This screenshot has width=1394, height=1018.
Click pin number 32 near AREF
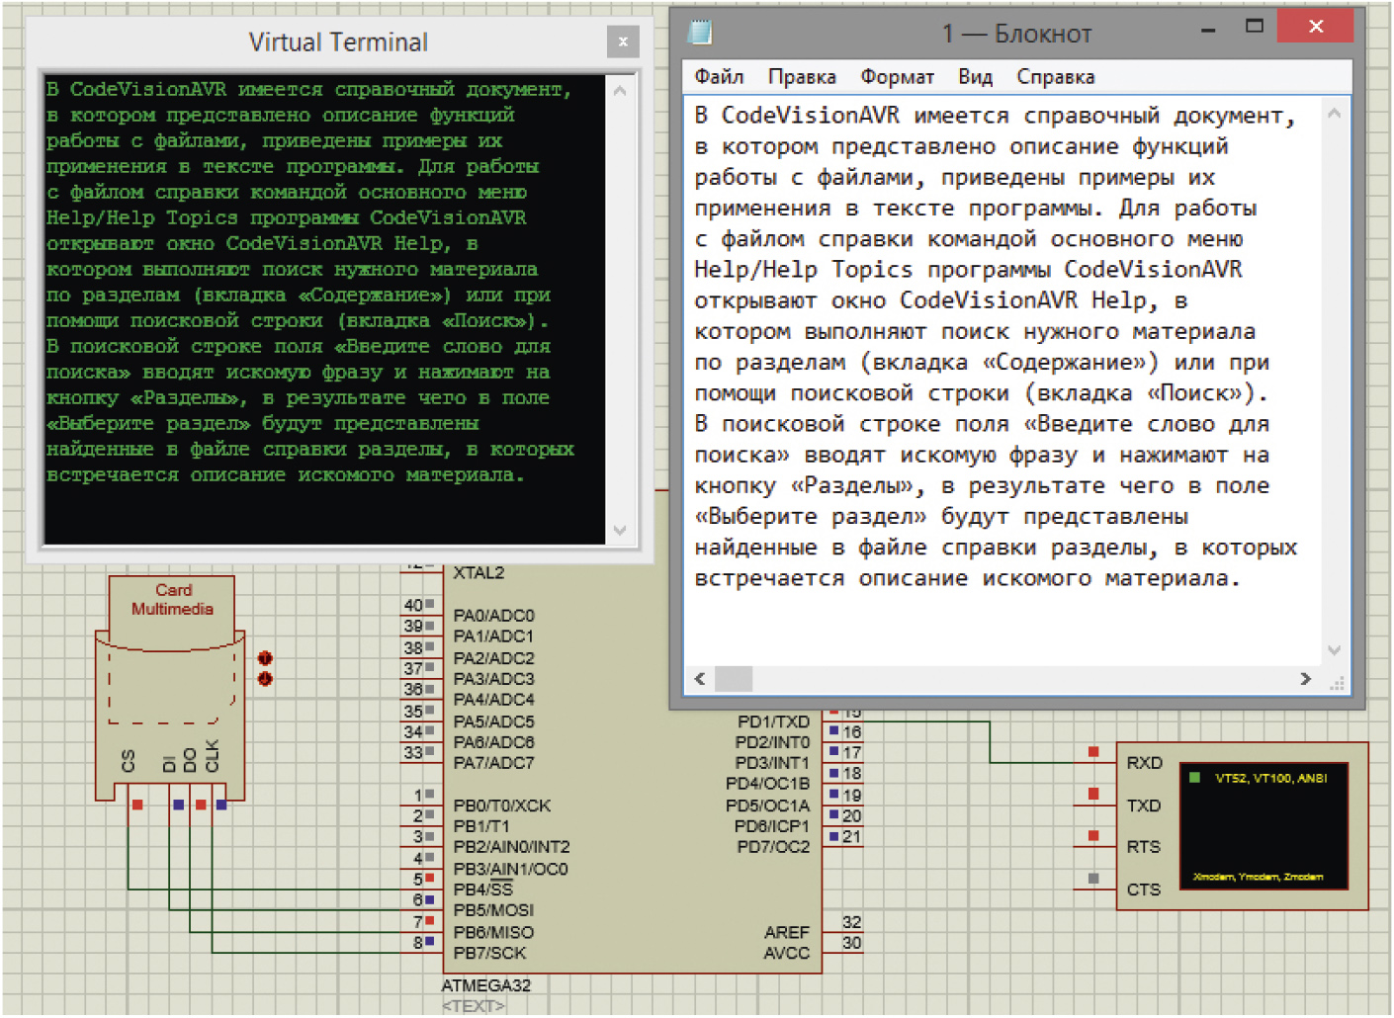click(851, 922)
